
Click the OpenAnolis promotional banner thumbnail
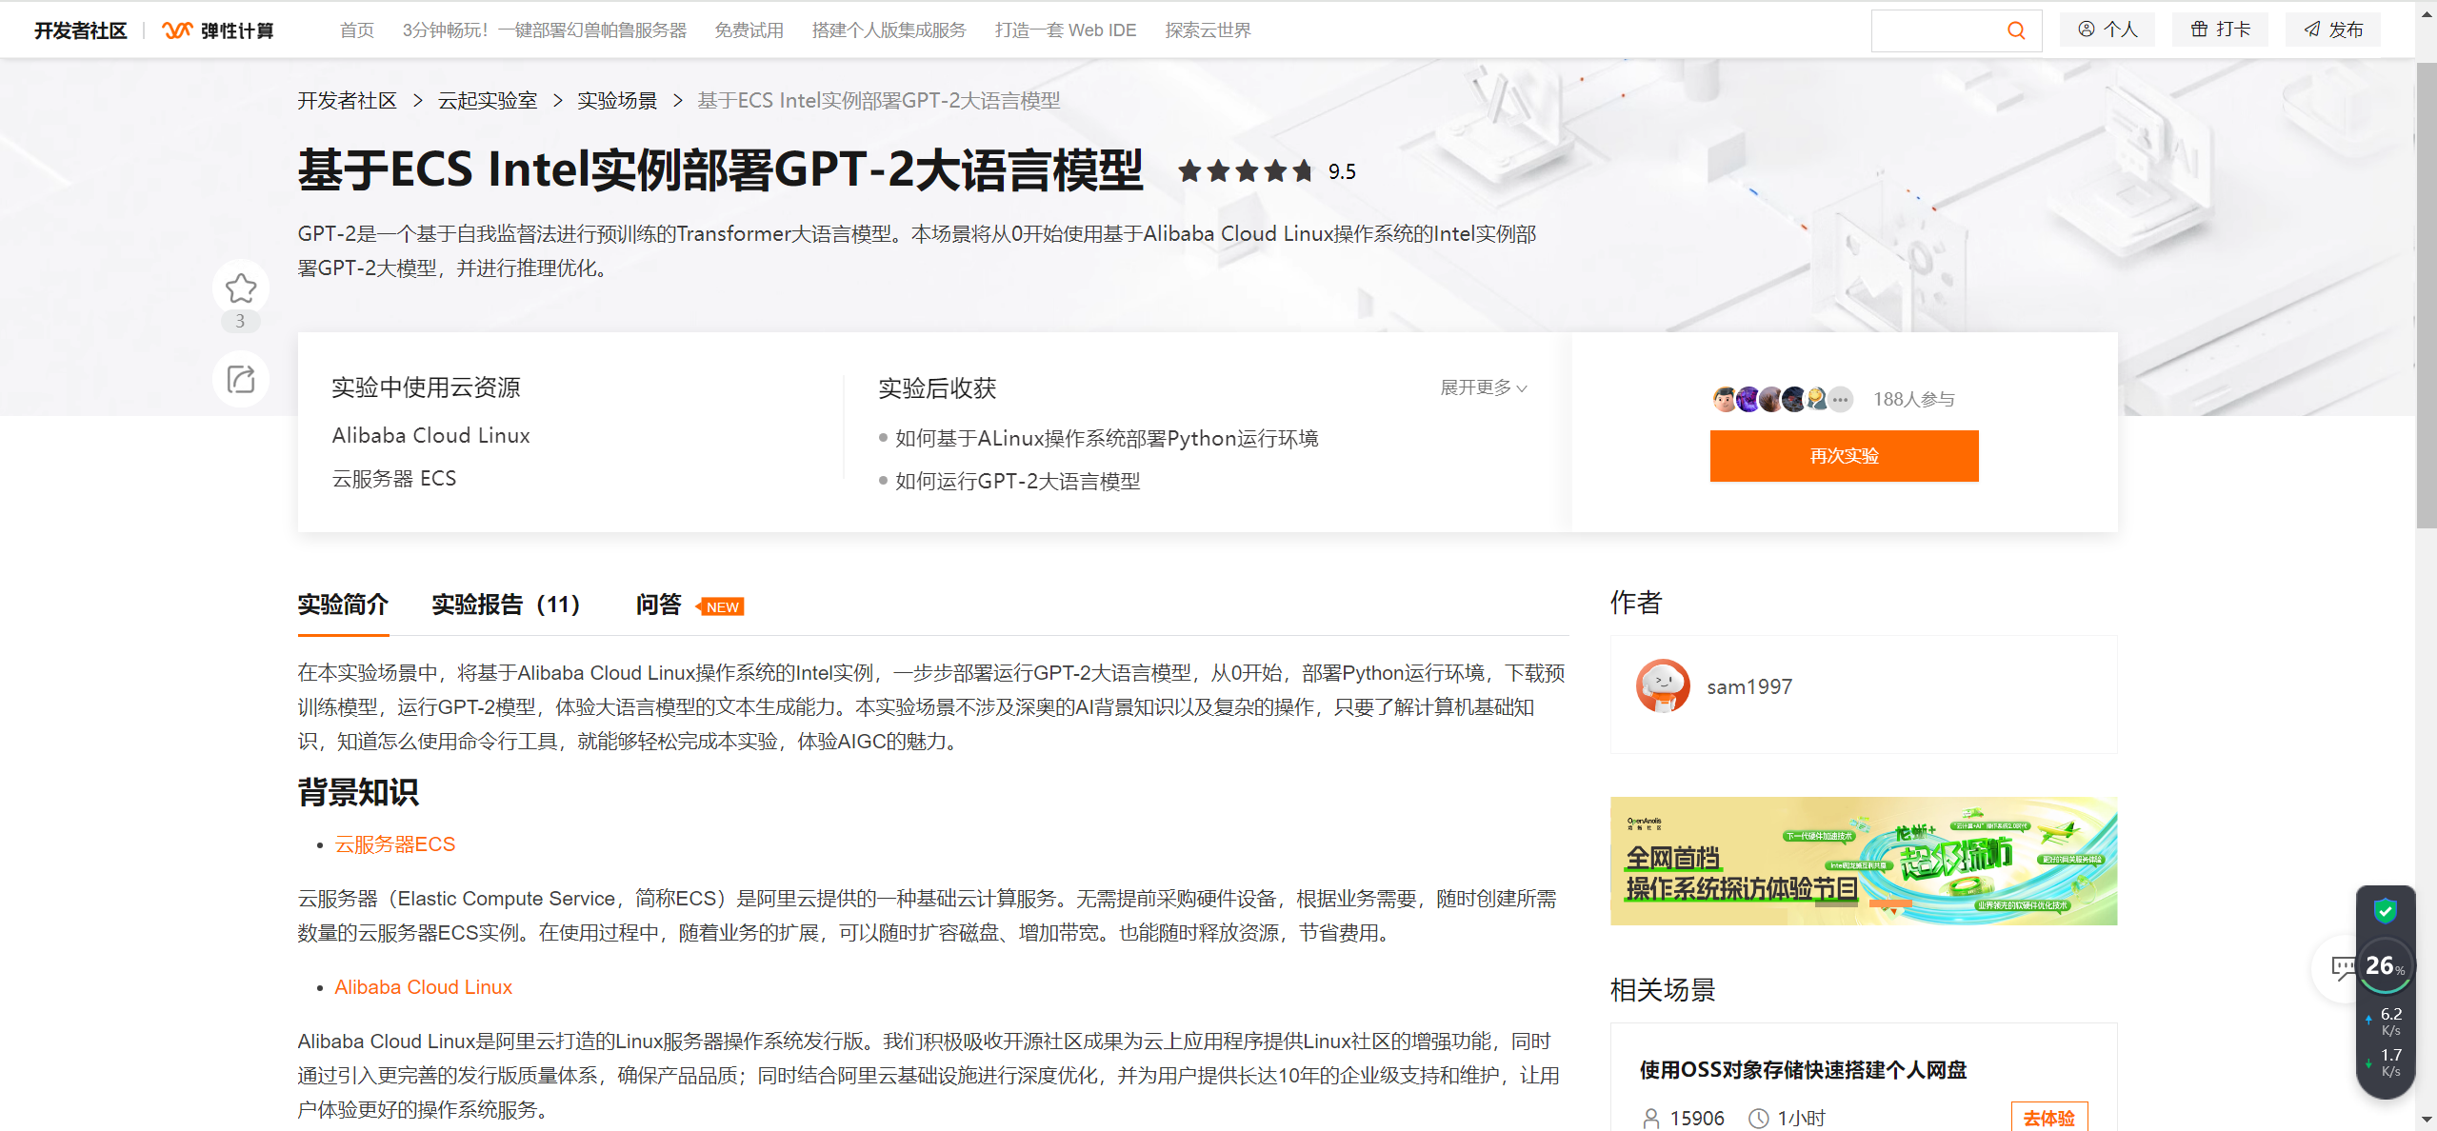(x=1863, y=861)
